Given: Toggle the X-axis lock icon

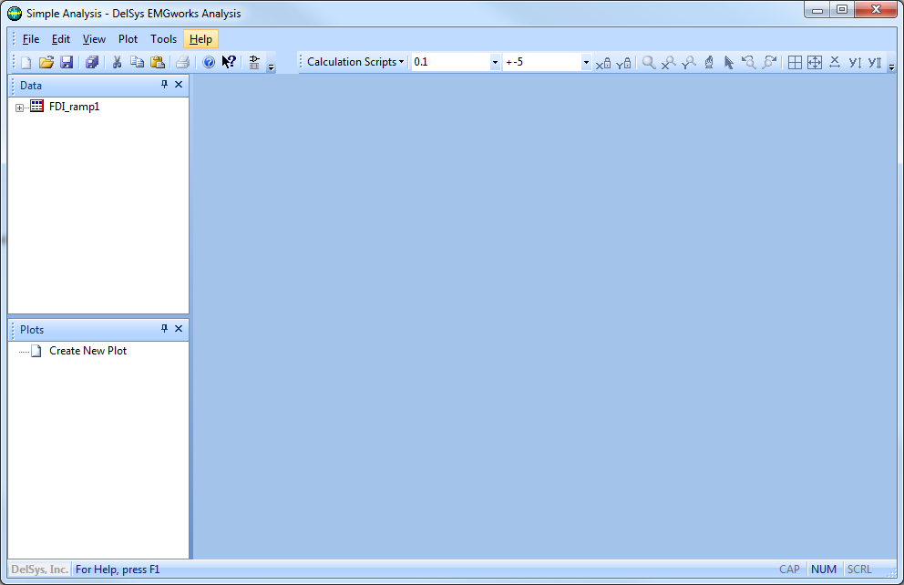Looking at the screenshot, I should 603,63.
